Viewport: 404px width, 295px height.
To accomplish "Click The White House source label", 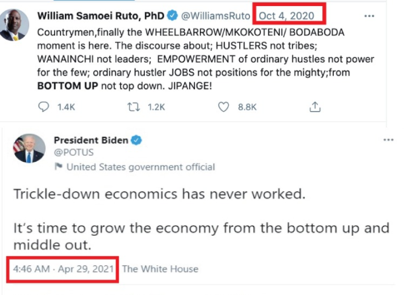I will pos(160,268).
